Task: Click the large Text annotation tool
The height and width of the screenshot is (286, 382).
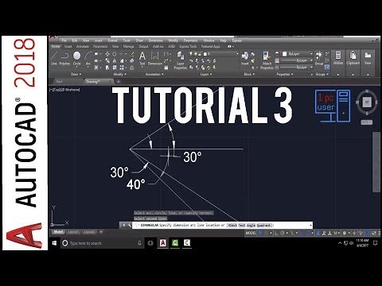Action: pyautogui.click(x=142, y=58)
